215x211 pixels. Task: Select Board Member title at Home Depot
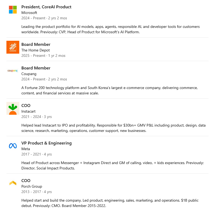[36, 45]
